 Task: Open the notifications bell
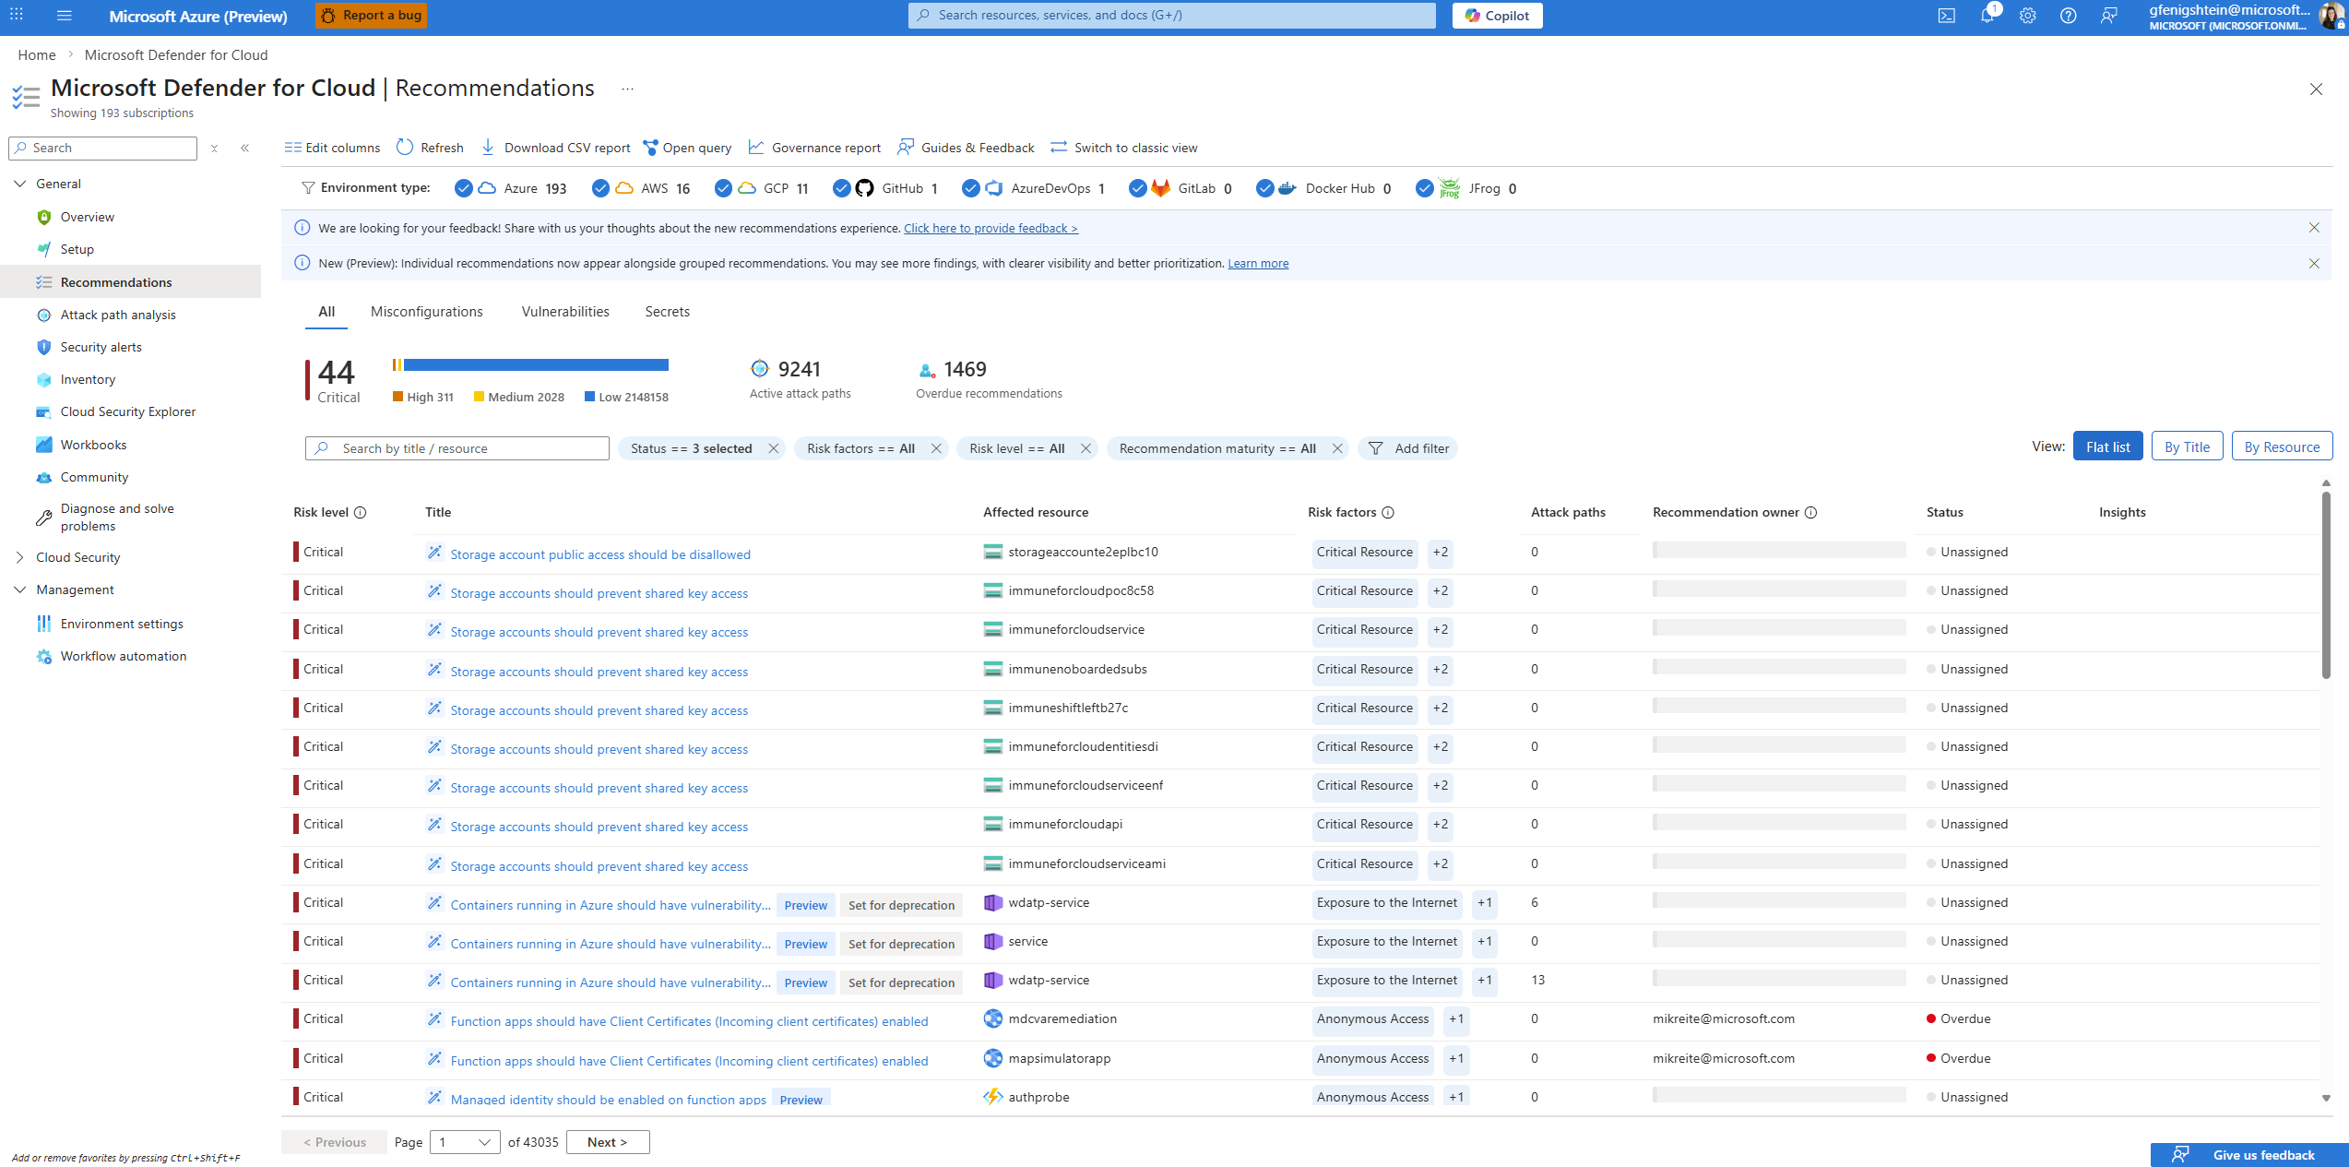tap(1987, 16)
